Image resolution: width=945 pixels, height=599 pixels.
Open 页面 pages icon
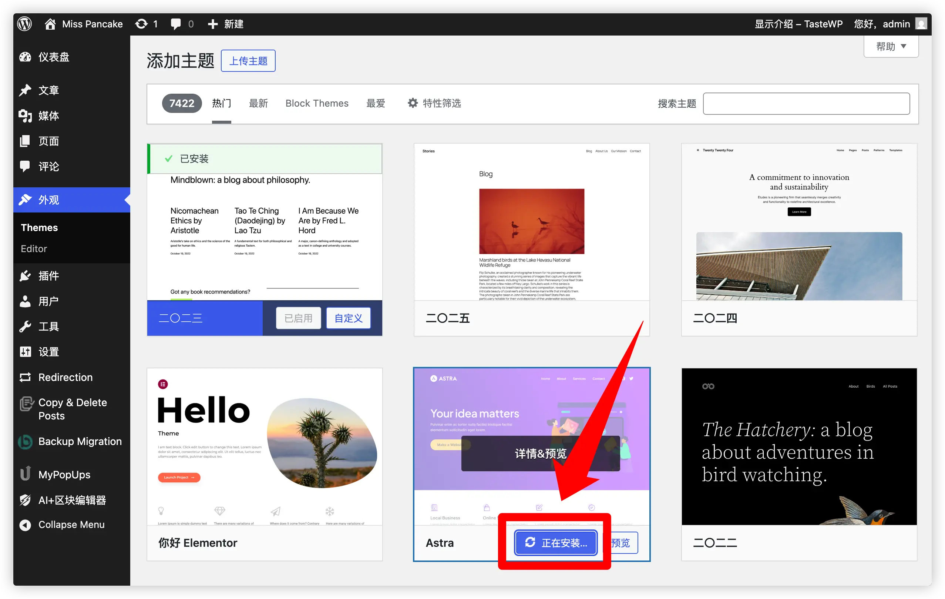[25, 141]
